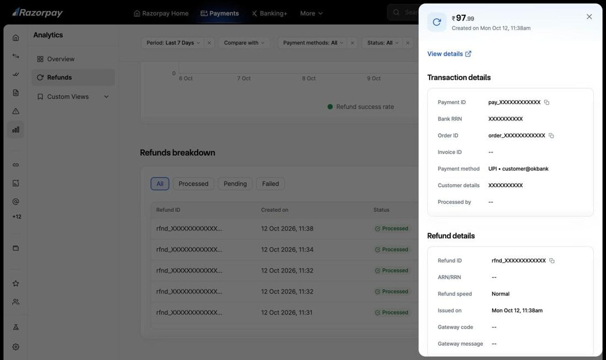
Task: Copy the Order ID value
Action: tap(551, 135)
